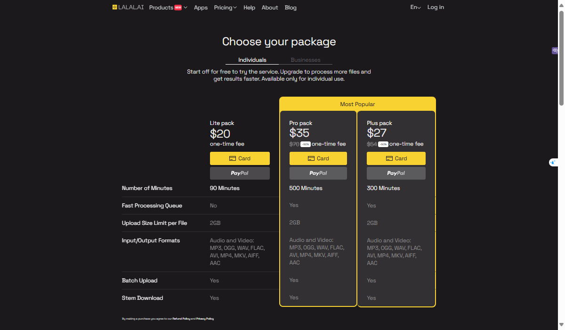This screenshot has width=565, height=330.
Task: Select the Individuals tab
Action: coord(252,60)
